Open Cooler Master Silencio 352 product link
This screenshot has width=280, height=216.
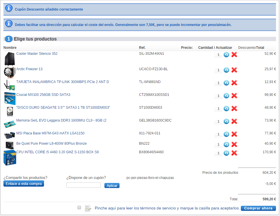click(37, 54)
